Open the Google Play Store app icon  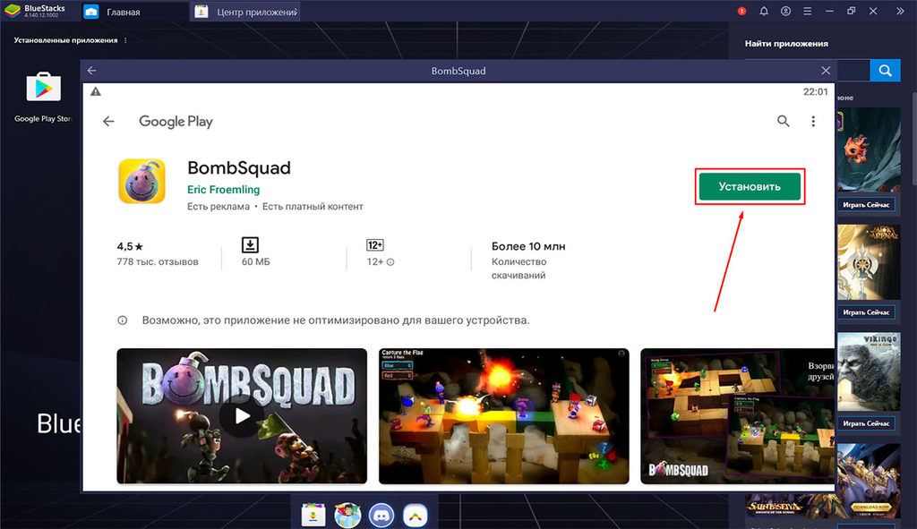tap(43, 88)
